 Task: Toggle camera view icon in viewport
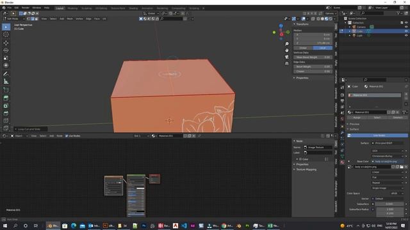[x=287, y=57]
